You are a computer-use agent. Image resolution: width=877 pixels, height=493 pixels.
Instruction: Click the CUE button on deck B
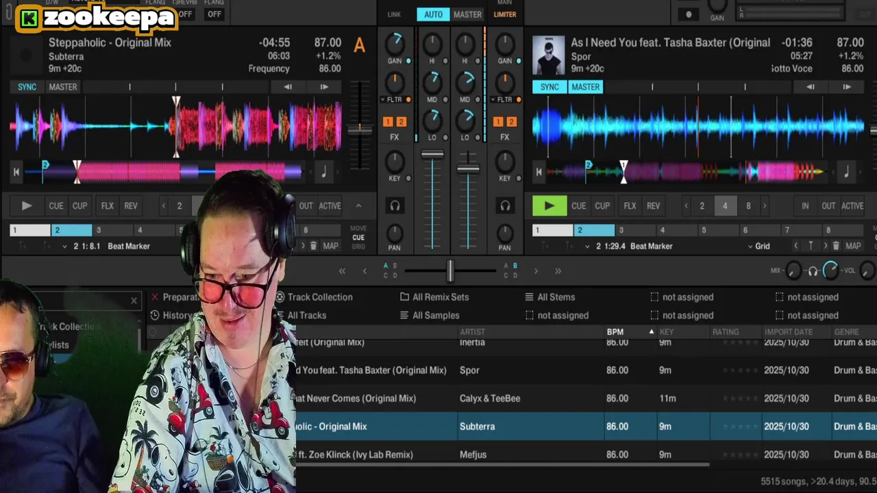(579, 205)
